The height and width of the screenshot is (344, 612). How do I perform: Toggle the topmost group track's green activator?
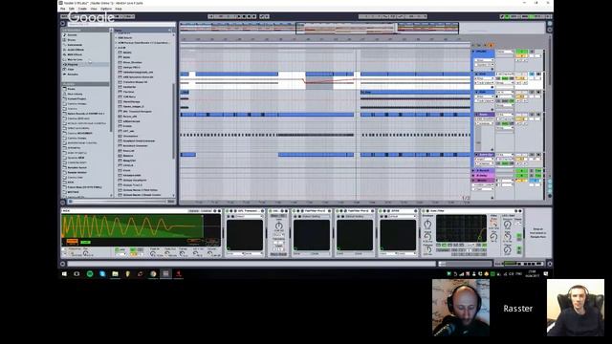(521, 52)
